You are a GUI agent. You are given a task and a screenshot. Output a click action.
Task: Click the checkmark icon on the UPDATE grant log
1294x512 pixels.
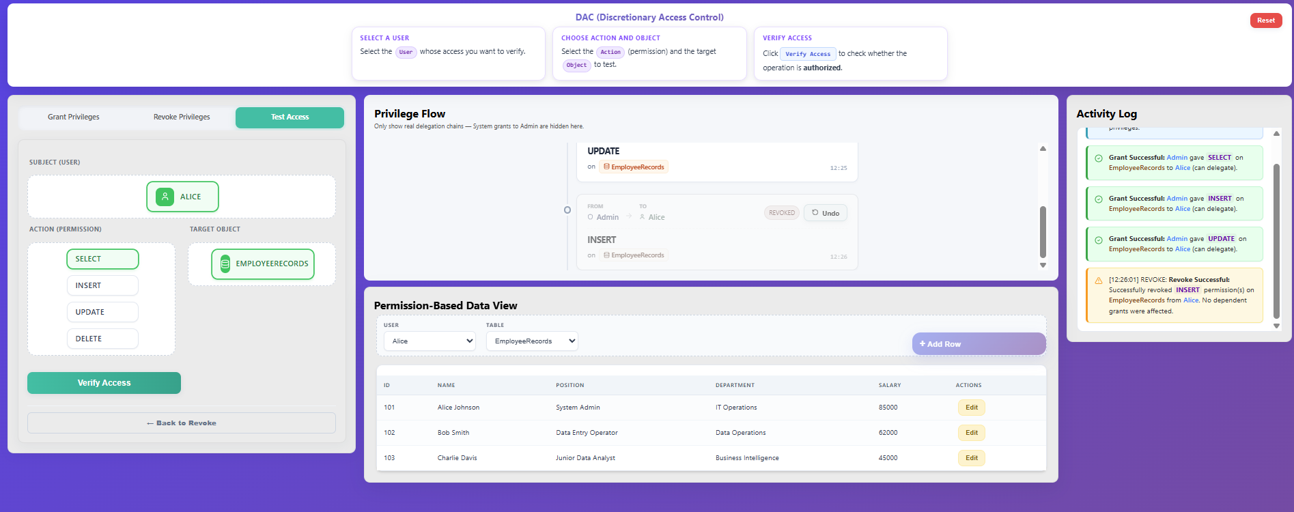pos(1099,240)
